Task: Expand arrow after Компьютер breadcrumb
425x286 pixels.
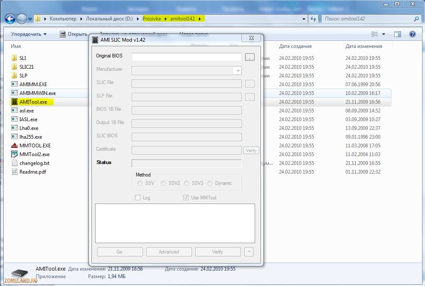Action: (81, 19)
